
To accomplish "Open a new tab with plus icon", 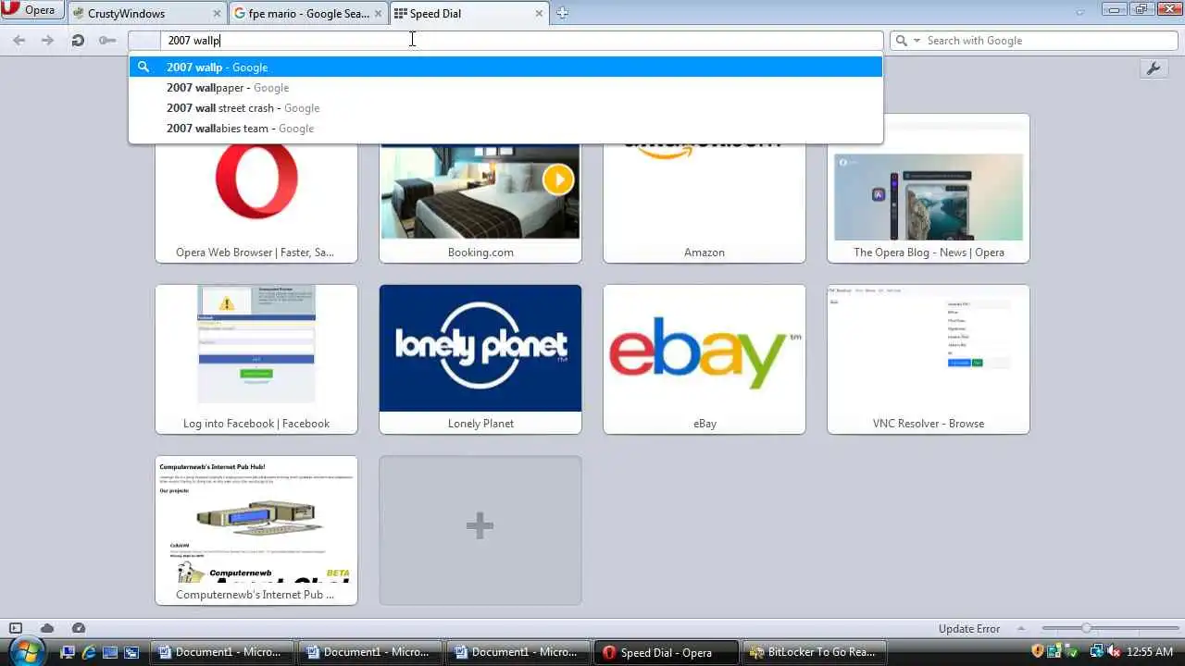I will [562, 13].
